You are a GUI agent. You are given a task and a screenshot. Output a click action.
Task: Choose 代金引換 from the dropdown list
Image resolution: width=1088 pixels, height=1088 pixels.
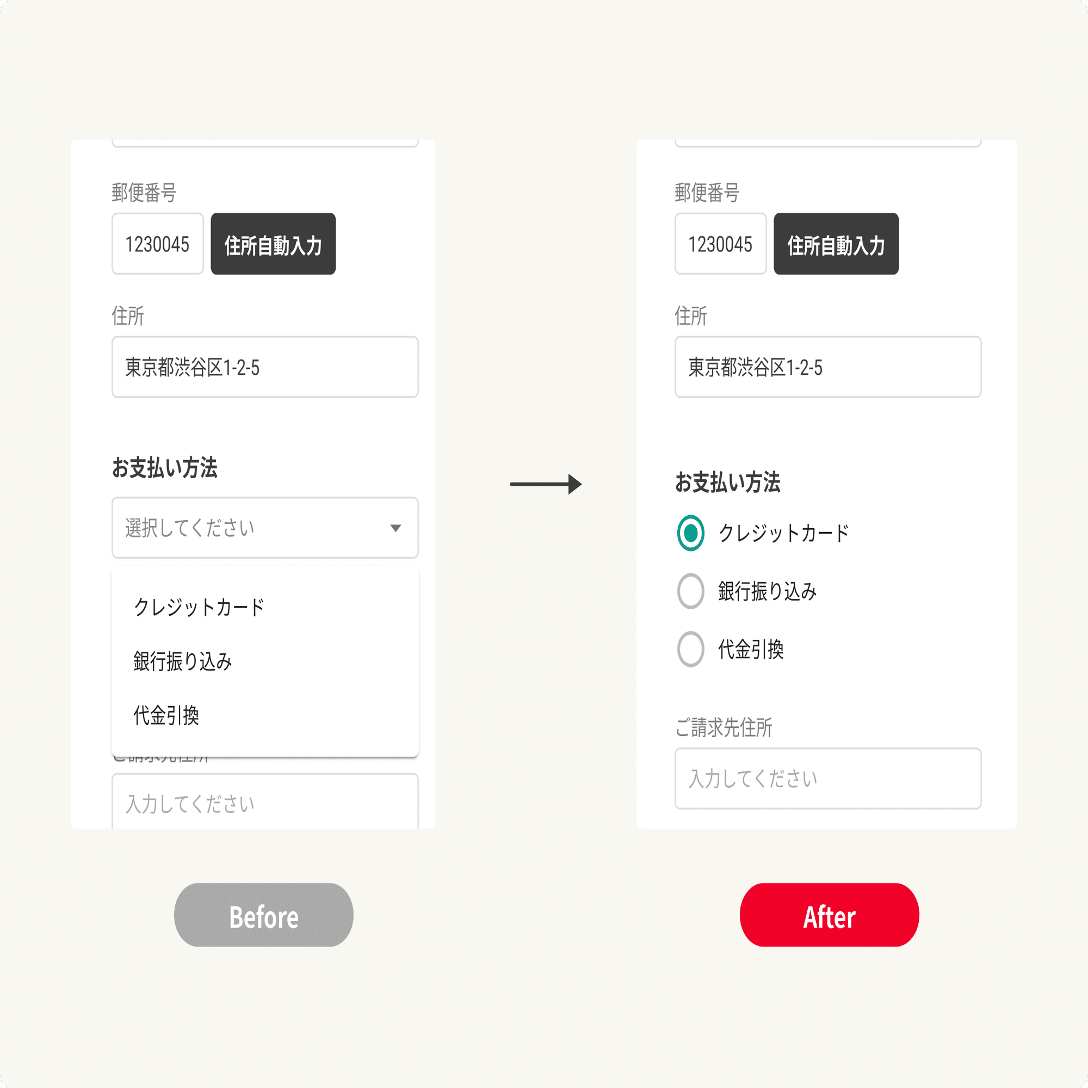coord(265,716)
